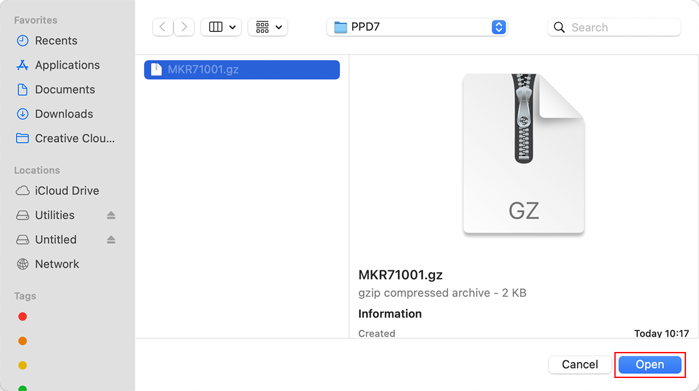Open the PPD7 folder path popup
699x391 pixels.
tap(417, 27)
